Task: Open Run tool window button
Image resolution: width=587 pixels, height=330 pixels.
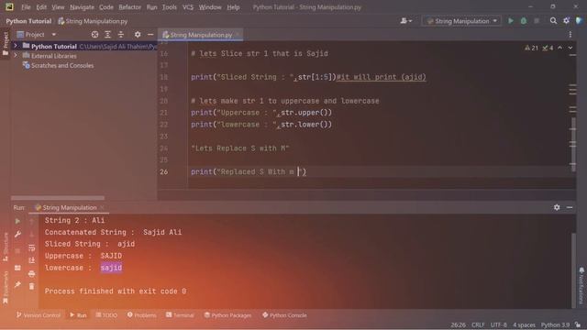Action: (78, 315)
